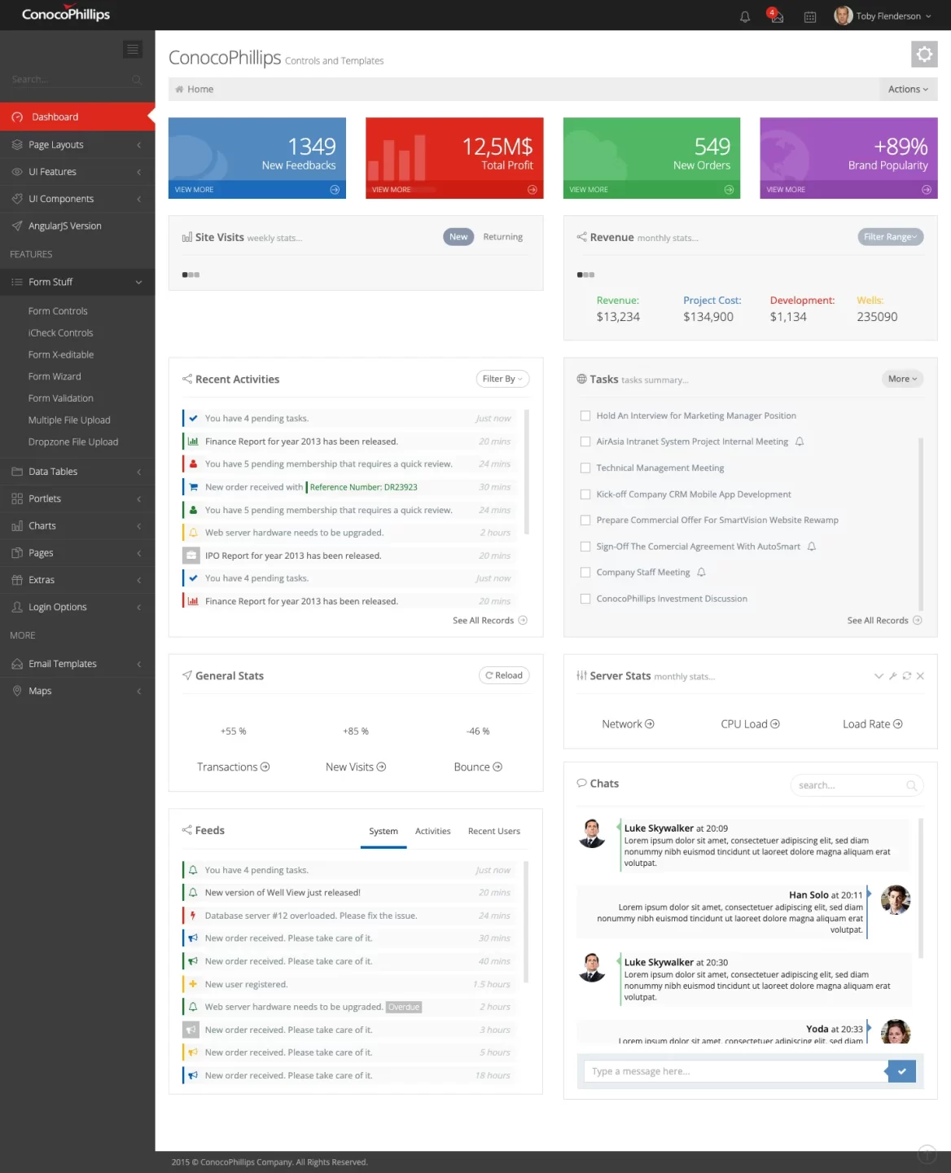This screenshot has height=1173, width=951.
Task: Click the bell next to Sign-Off Comercial Agreement
Action: [812, 547]
